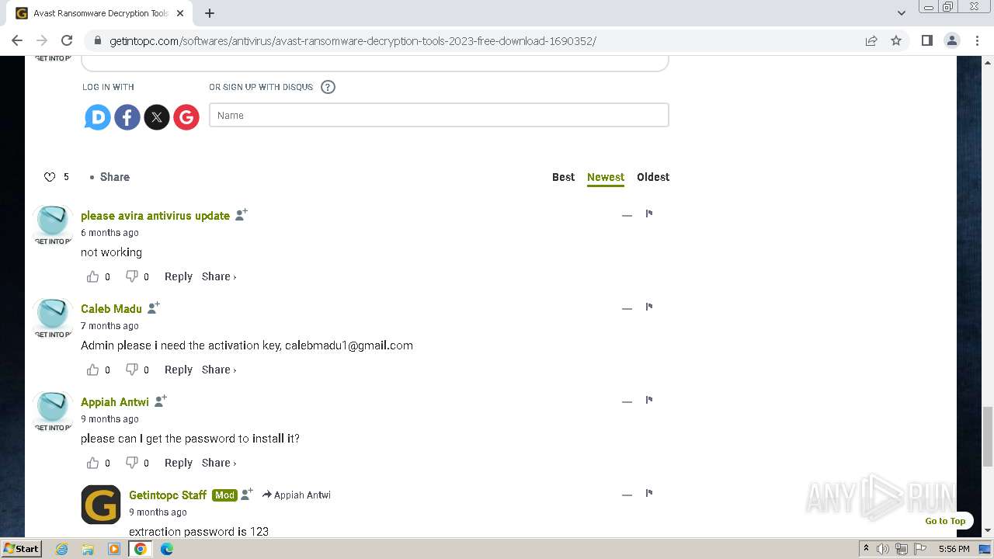This screenshot has width=994, height=559.
Task: Go back to previous page
Action: [17, 40]
